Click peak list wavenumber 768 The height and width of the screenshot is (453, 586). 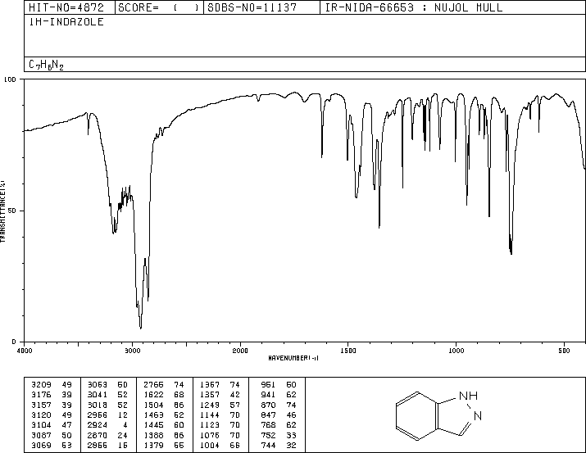click(x=268, y=425)
